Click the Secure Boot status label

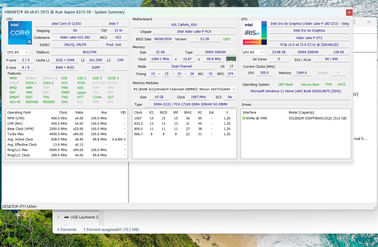(x=310, y=85)
